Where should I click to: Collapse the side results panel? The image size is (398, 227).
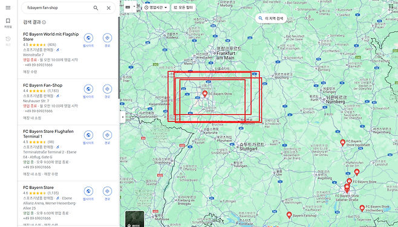click(123, 117)
